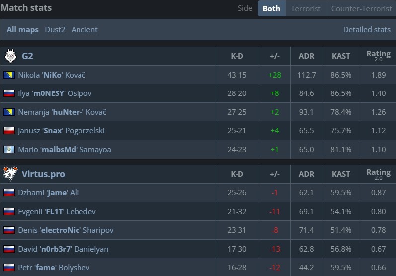Click the G2 team logo icon
396x276 pixels.
point(10,56)
